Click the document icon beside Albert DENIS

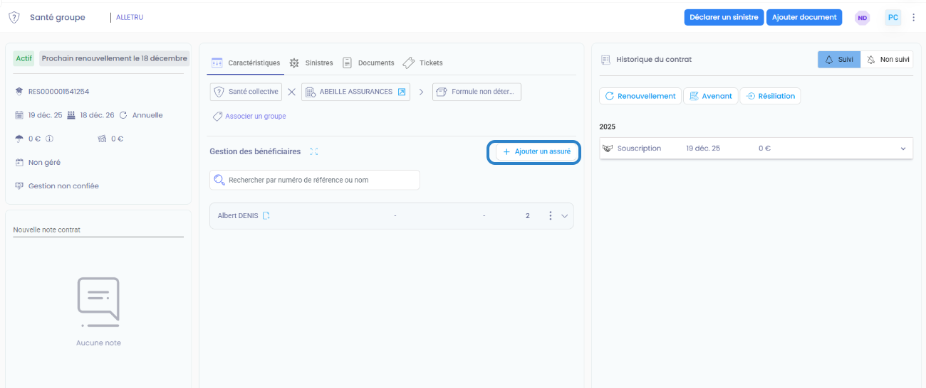click(x=266, y=215)
